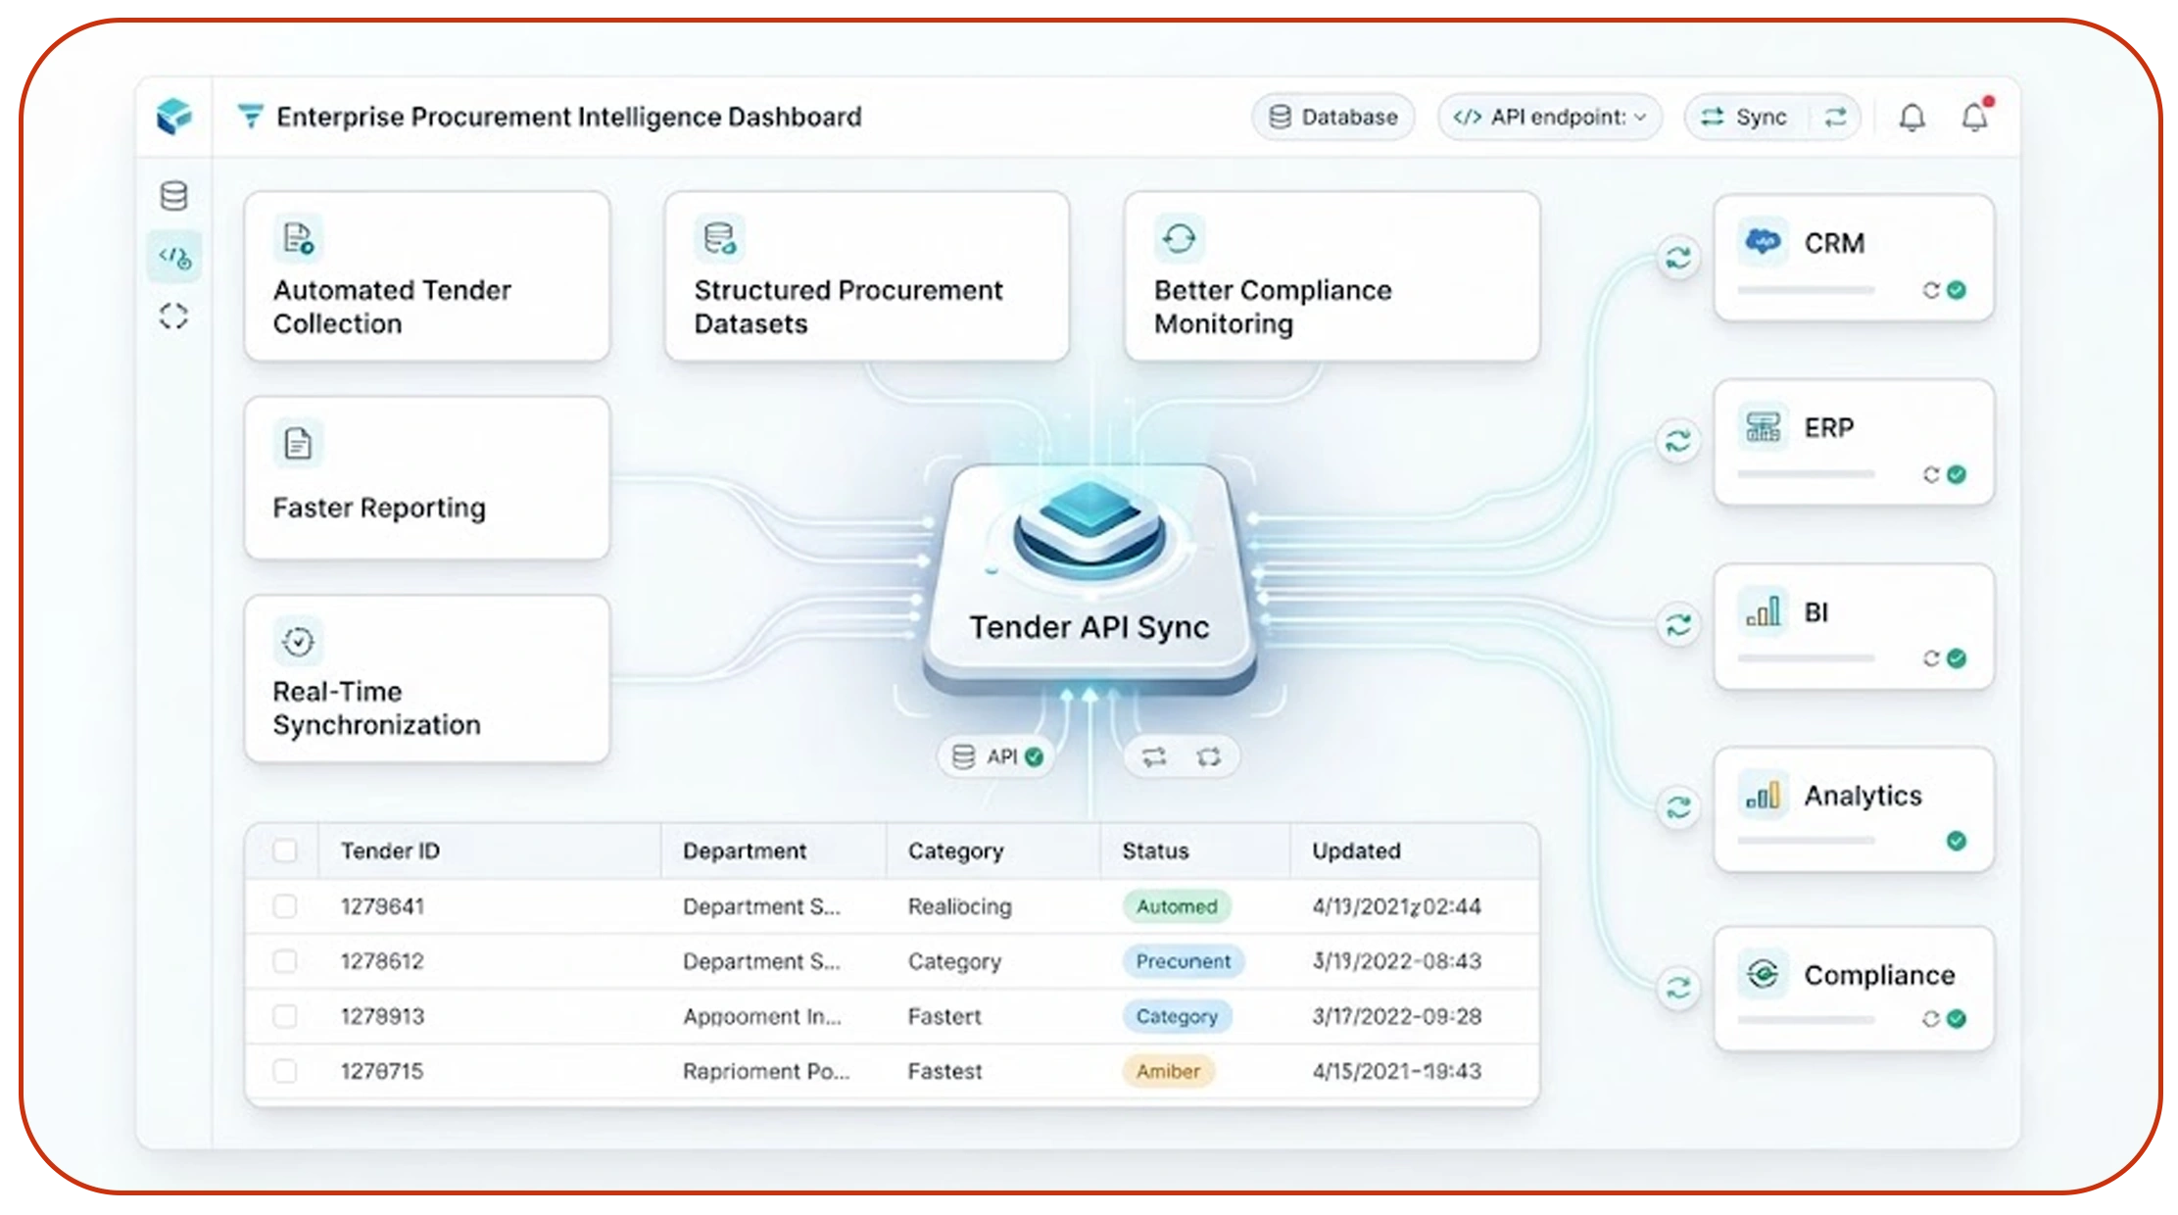Open the Faster Reporting card
Screen dimensions: 2178x1215
[x=427, y=478]
